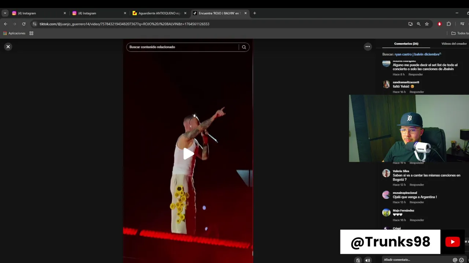
Task: Open Valeria Silva's profile avatar
Action: (386, 173)
